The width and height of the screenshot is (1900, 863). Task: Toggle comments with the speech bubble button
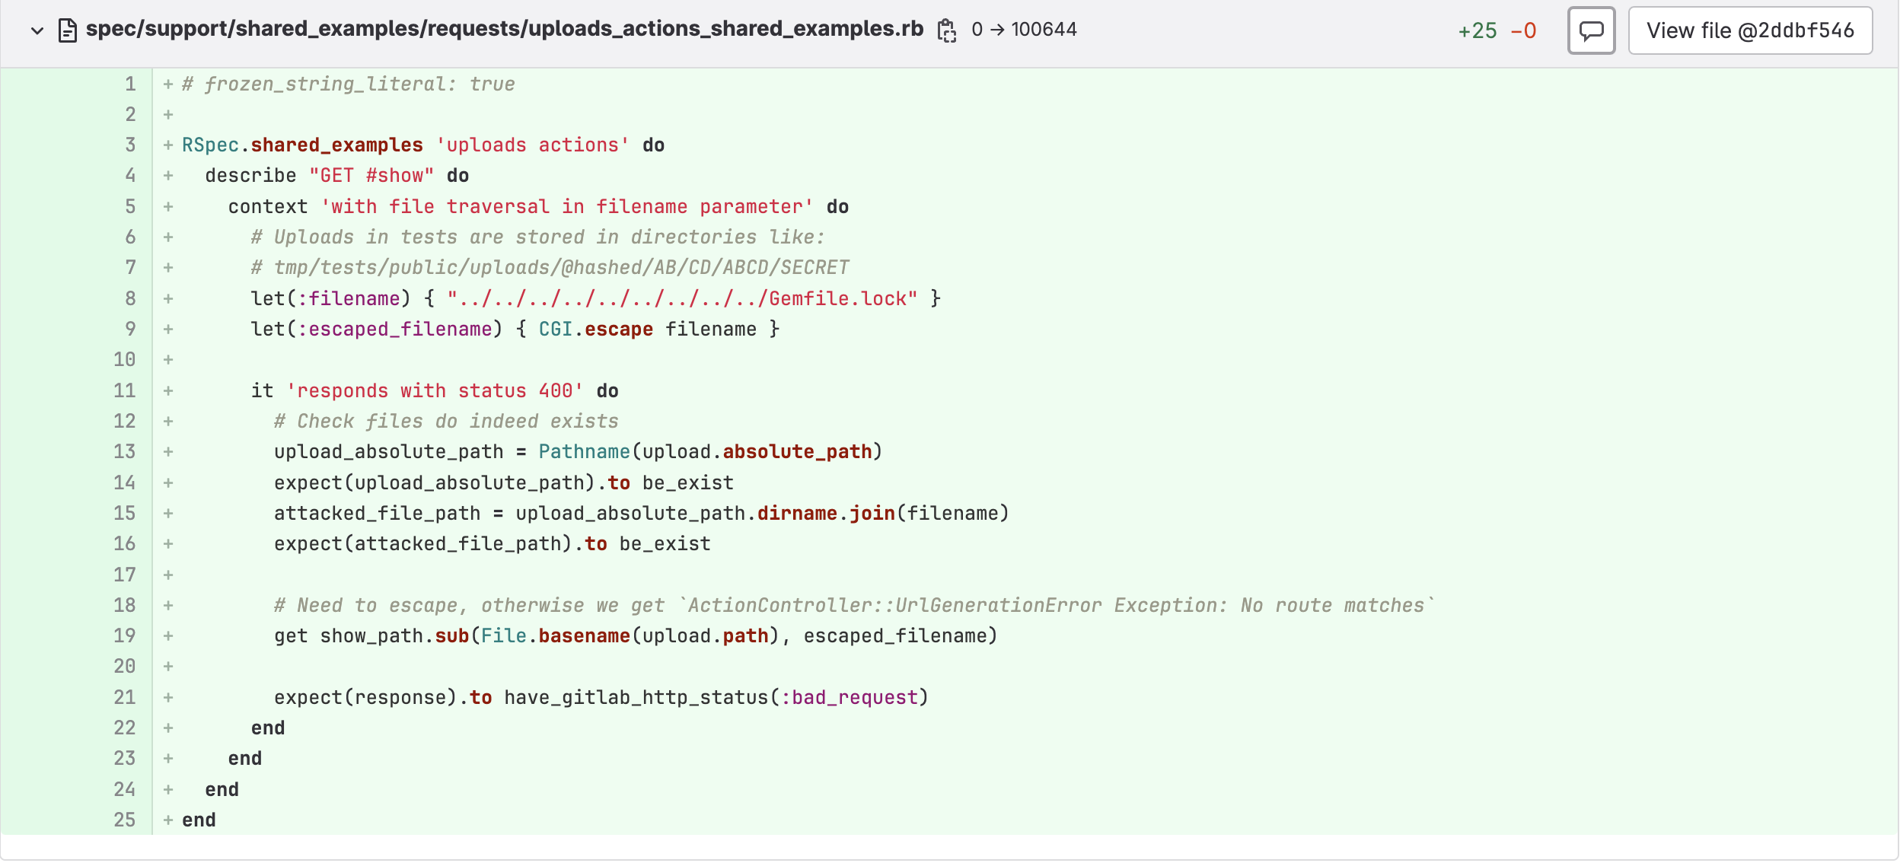tap(1591, 30)
